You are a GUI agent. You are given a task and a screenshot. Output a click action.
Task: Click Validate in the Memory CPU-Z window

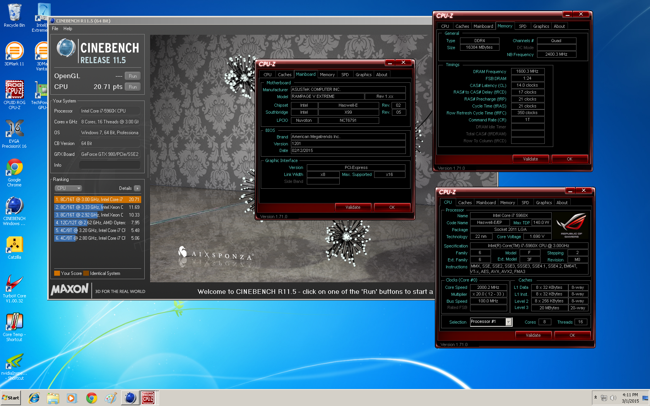point(530,159)
